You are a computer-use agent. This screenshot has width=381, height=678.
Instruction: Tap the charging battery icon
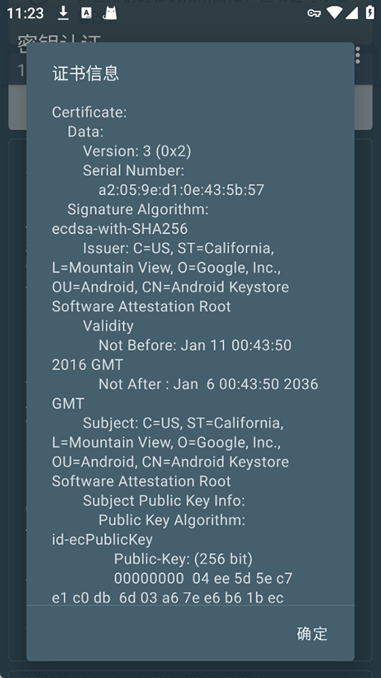[x=370, y=13]
